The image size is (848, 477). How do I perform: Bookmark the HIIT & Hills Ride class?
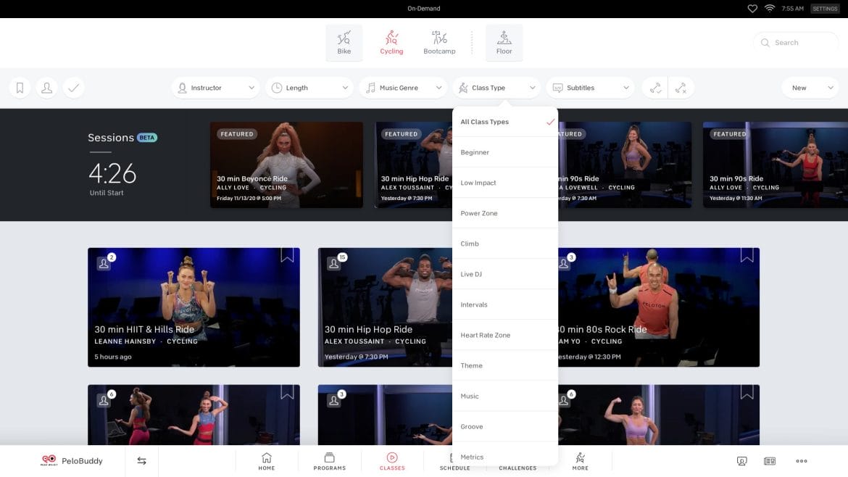tap(287, 254)
